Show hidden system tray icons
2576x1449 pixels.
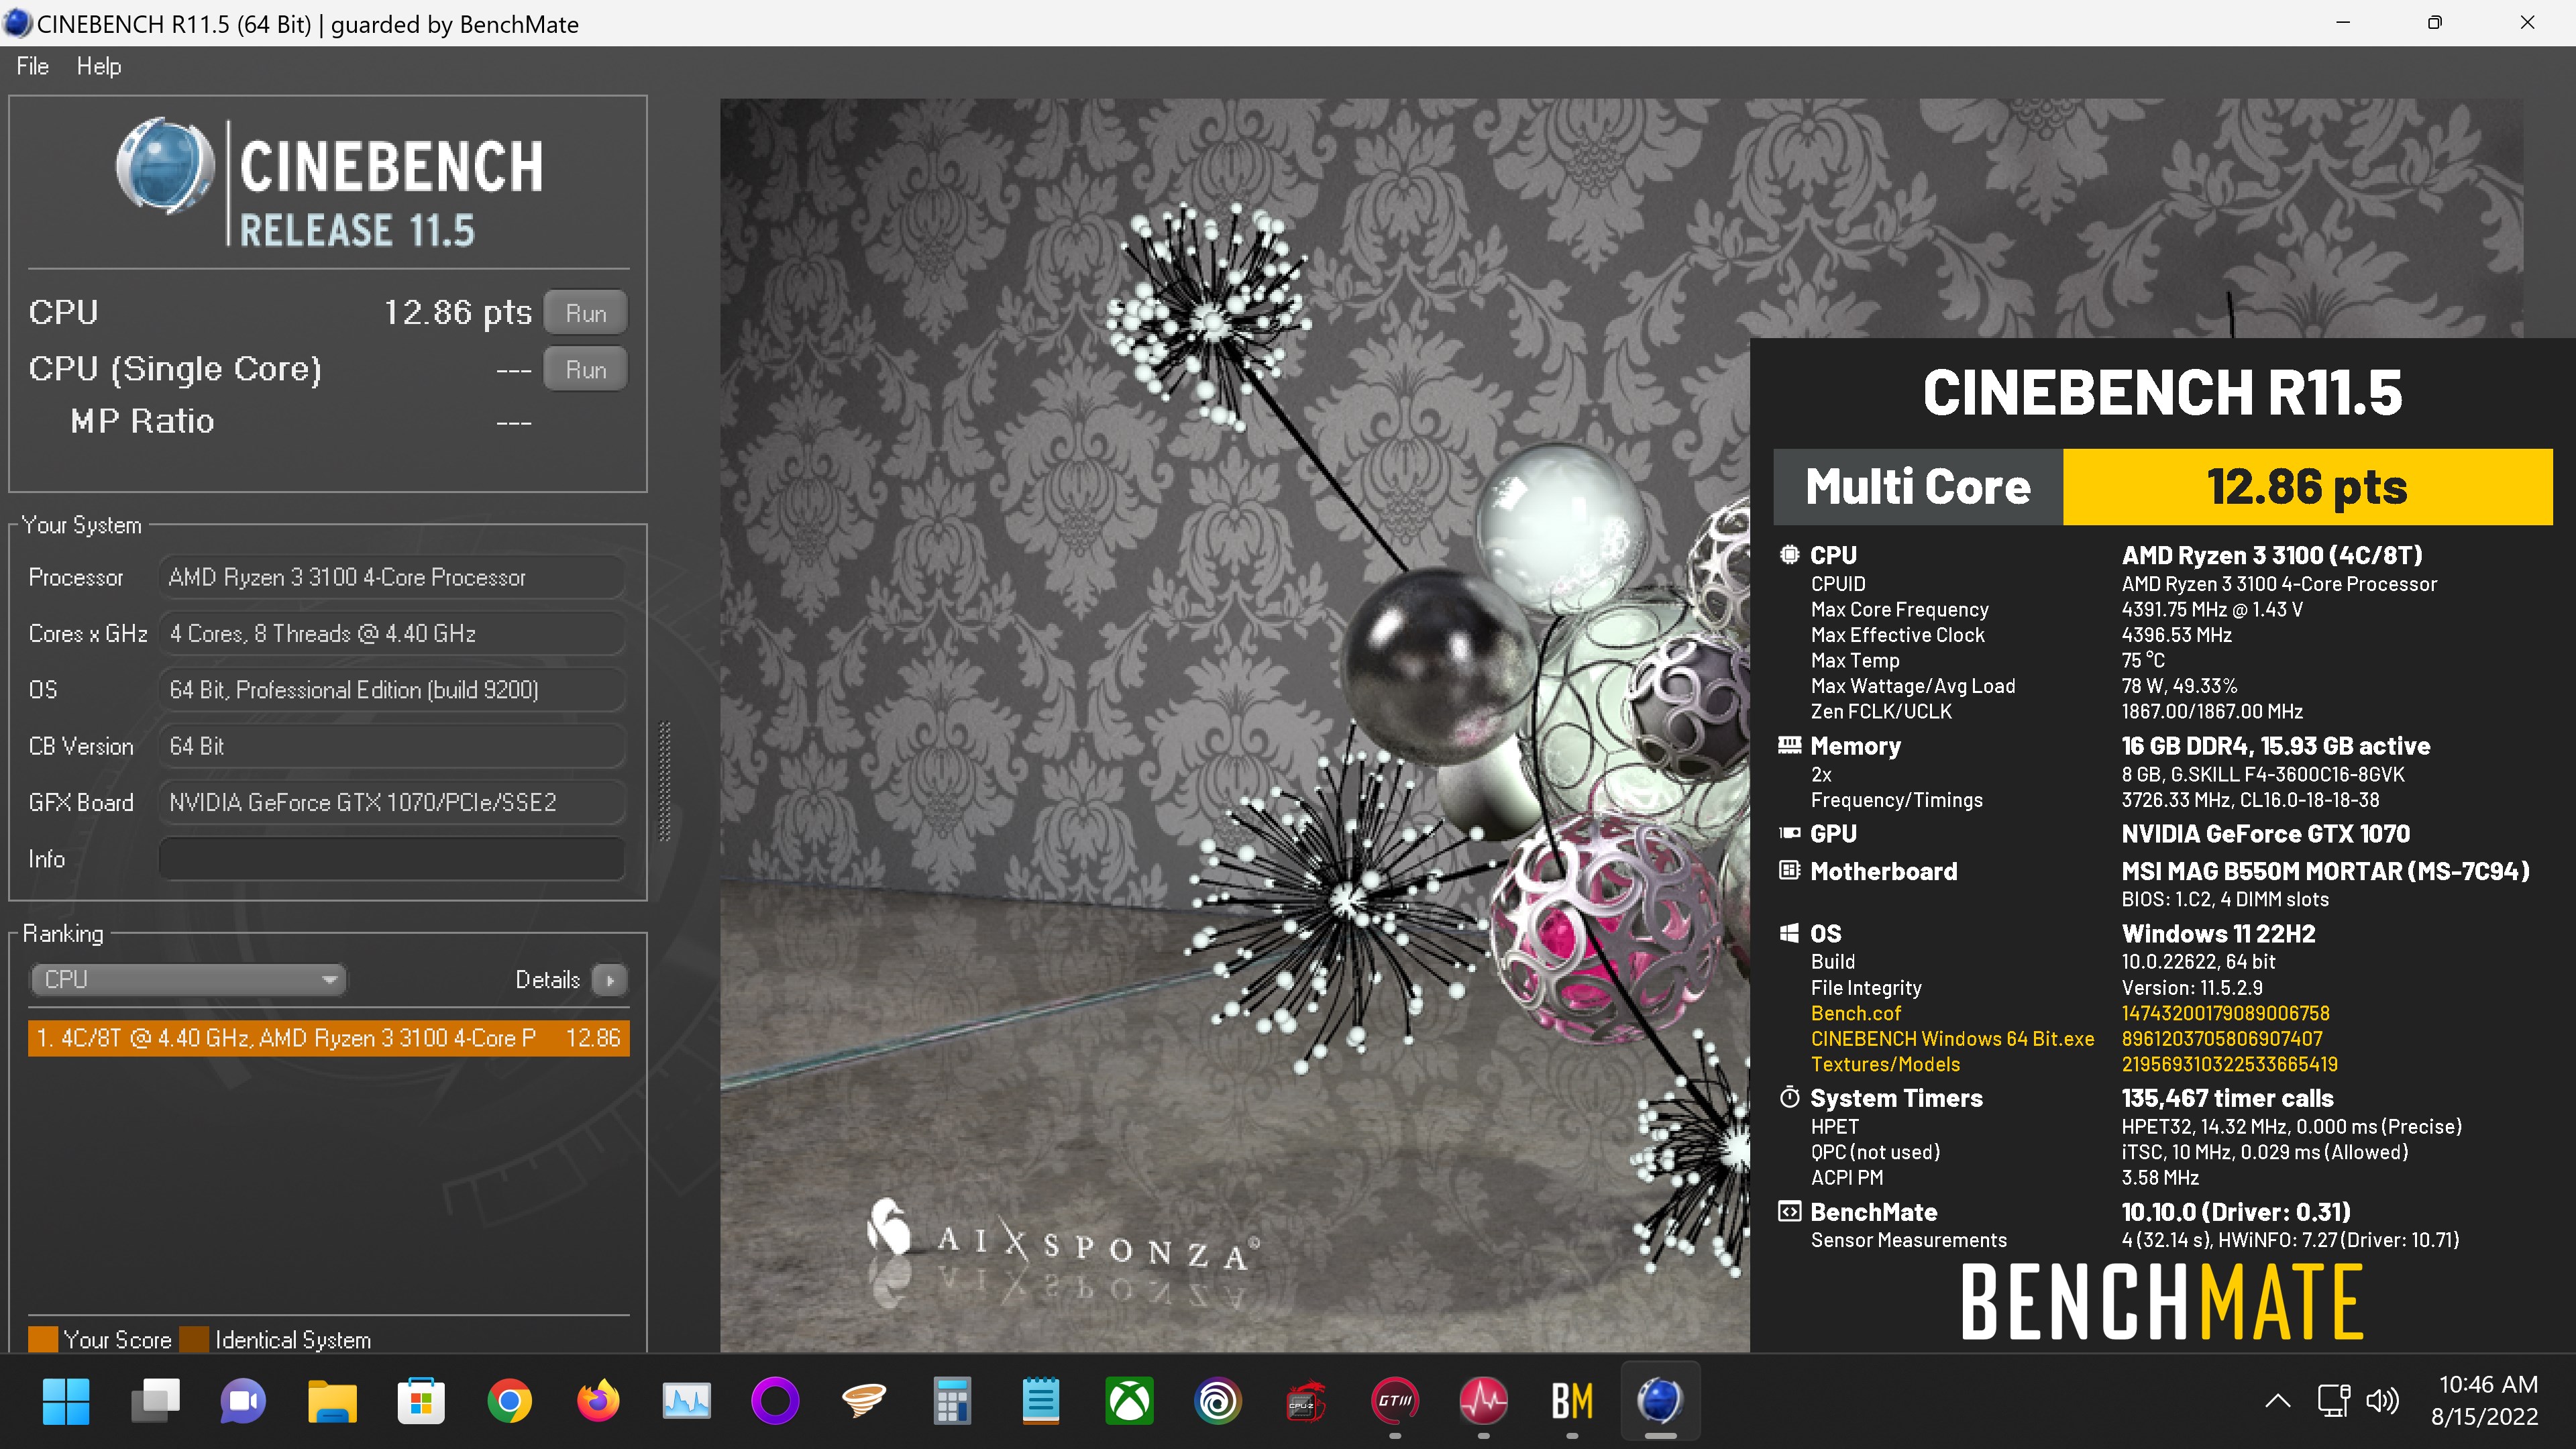2277,1401
